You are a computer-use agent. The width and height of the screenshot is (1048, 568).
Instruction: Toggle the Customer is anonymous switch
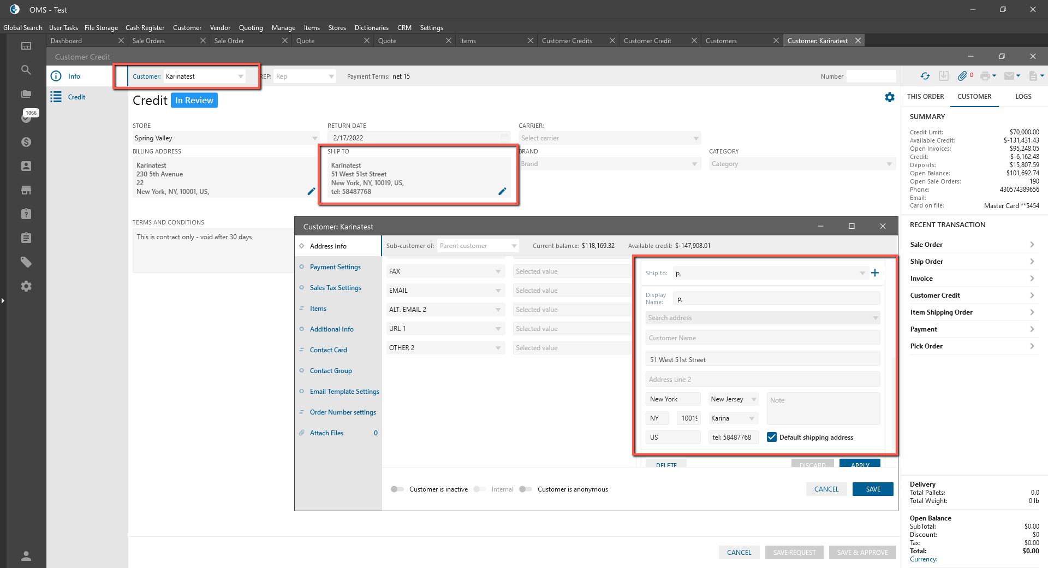pos(526,489)
